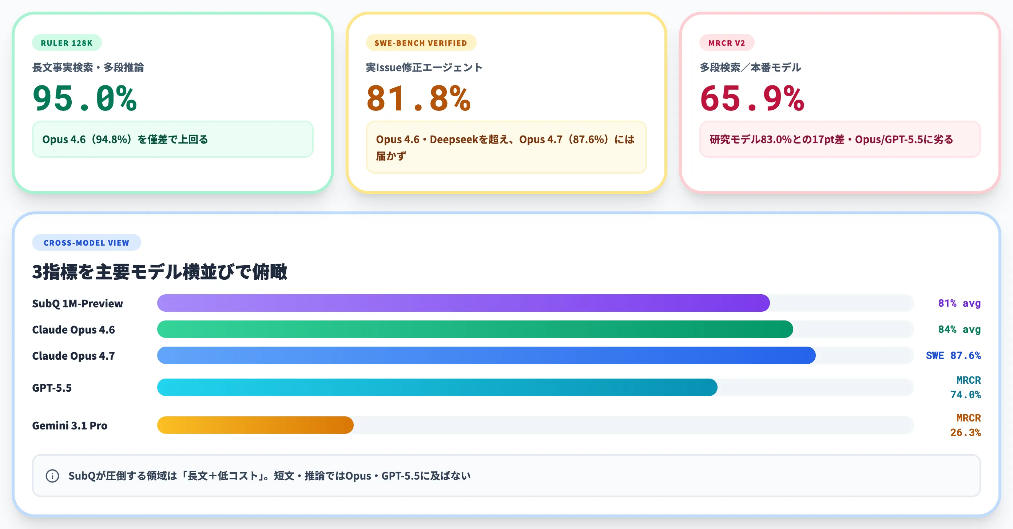1013x529 pixels.
Task: Select the RULER 128K badge
Action: (x=67, y=43)
